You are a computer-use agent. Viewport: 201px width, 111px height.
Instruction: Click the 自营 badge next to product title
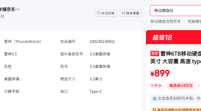point(155,53)
